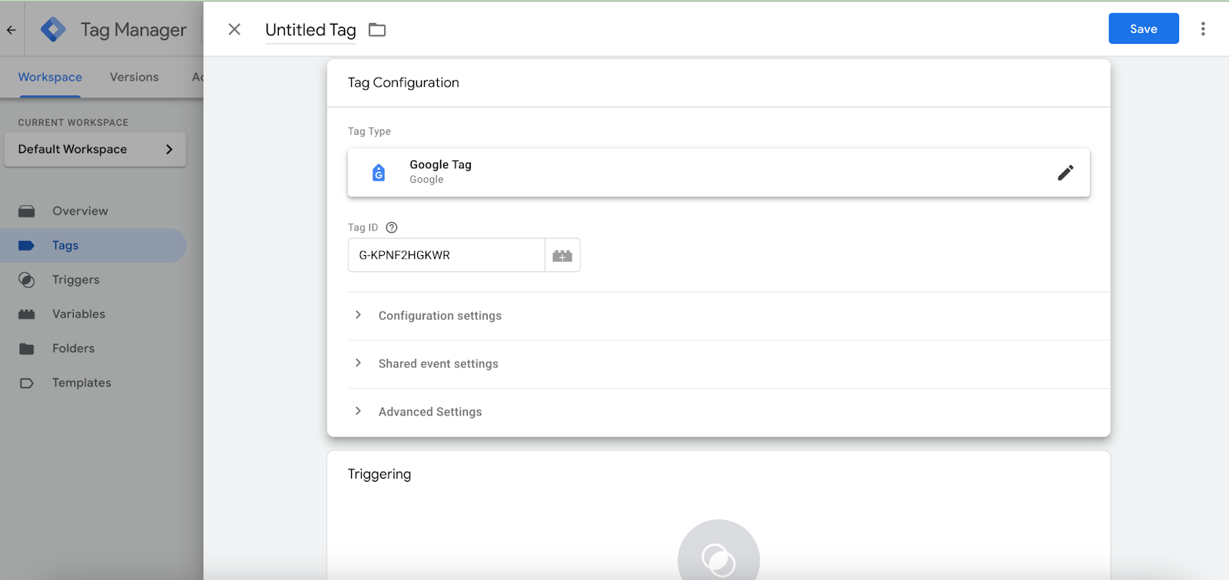Select Tags in the sidebar
The width and height of the screenshot is (1229, 580).
pyautogui.click(x=93, y=246)
